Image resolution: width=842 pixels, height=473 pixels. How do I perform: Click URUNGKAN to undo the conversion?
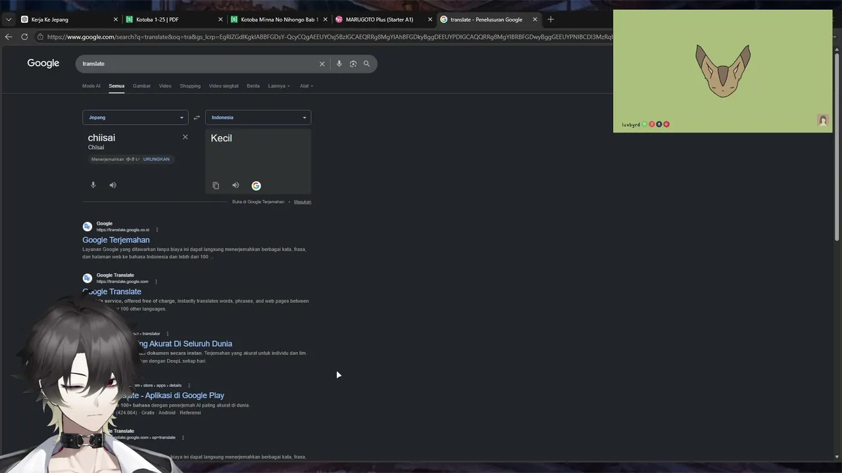pyautogui.click(x=156, y=159)
